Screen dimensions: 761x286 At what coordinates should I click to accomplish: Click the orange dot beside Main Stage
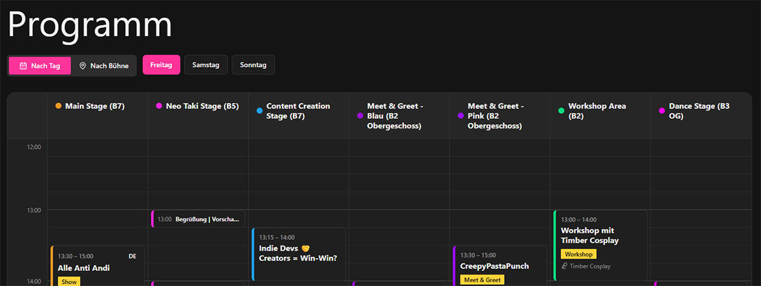(58, 106)
